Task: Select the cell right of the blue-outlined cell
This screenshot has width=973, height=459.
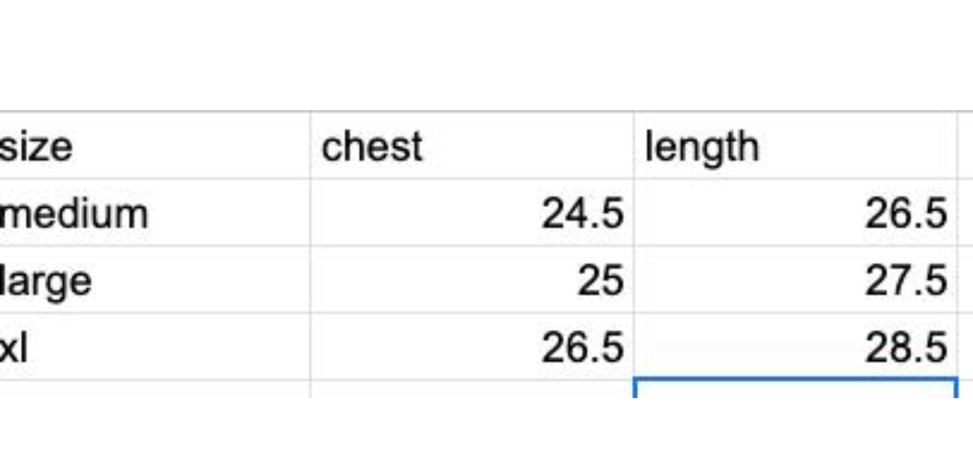Action: point(966,389)
